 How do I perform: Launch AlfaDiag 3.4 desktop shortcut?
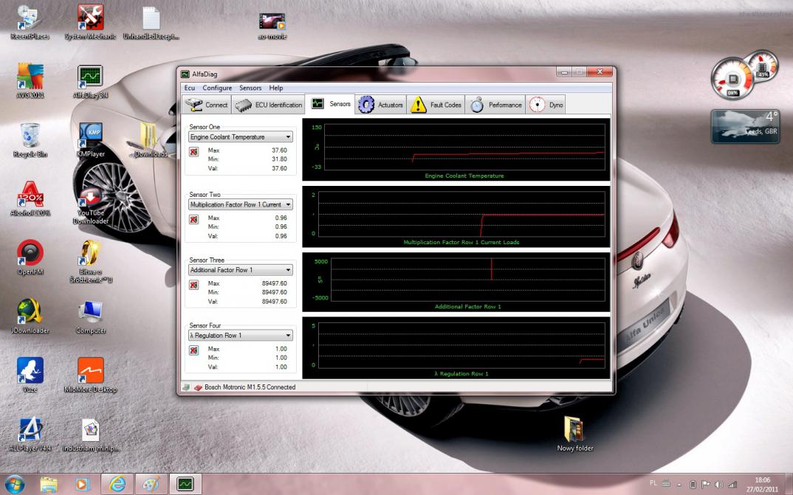pyautogui.click(x=91, y=81)
